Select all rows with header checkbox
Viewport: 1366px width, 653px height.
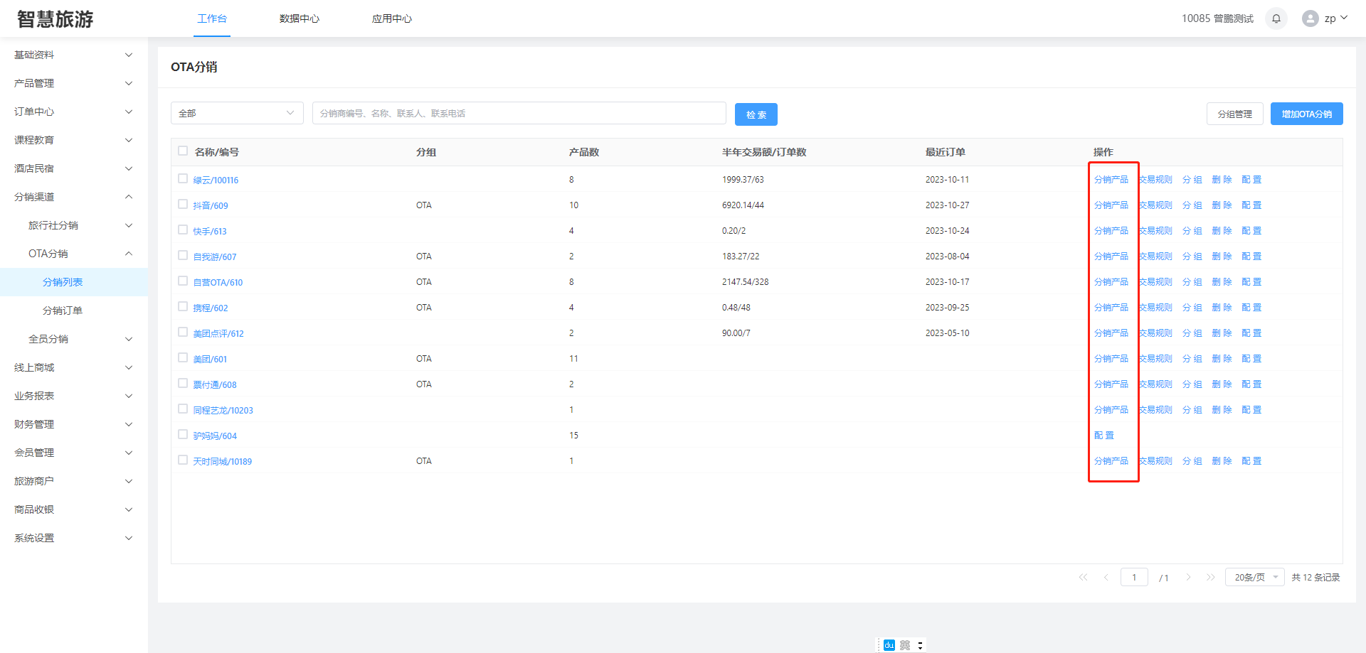coord(183,151)
